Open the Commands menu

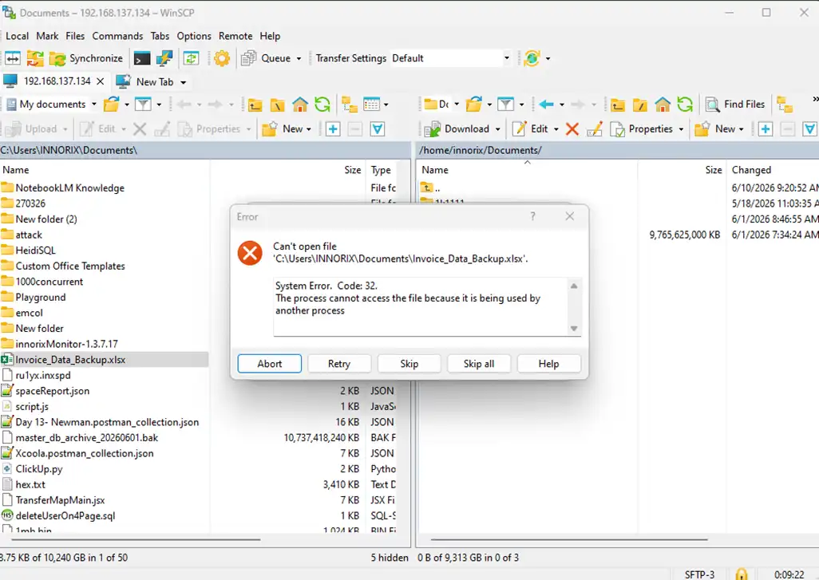[117, 36]
